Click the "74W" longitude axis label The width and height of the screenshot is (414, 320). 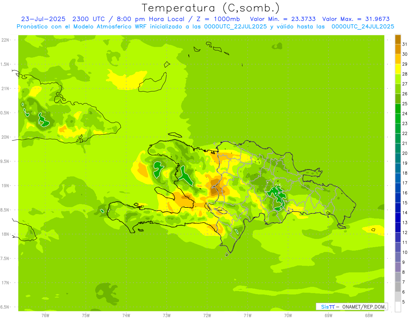[126, 315]
